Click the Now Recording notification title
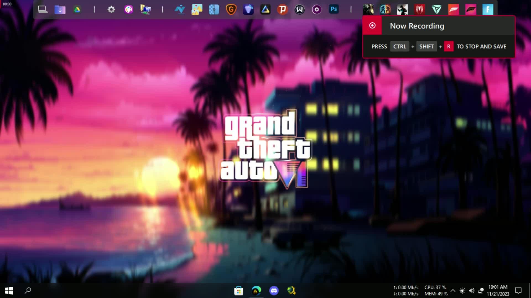Image resolution: width=531 pixels, height=298 pixels. (417, 26)
